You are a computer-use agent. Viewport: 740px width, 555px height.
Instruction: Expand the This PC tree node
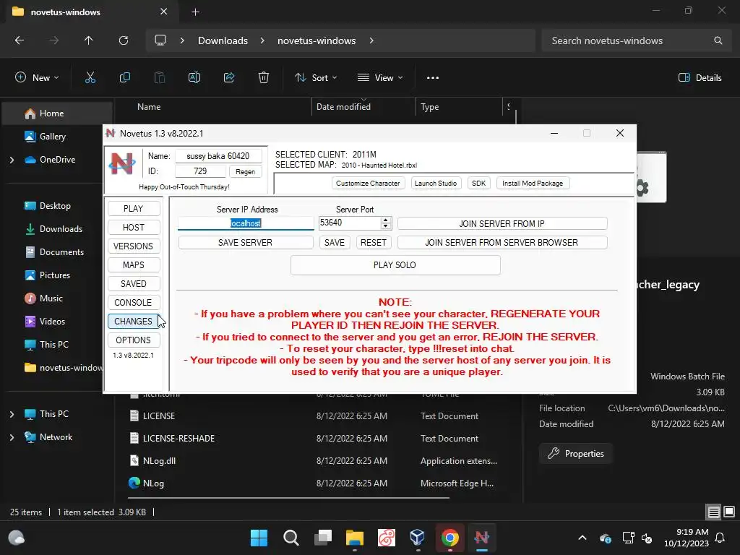tap(12, 414)
